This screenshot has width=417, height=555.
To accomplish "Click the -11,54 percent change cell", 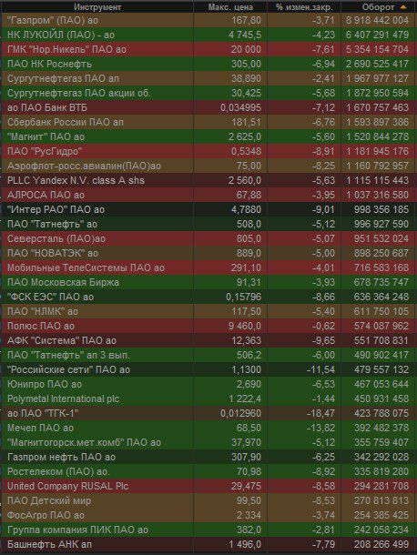I will coord(320,369).
